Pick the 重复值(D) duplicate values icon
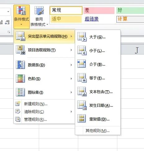Image resolution: width=144 pixels, height=151 pixels. 82,118
